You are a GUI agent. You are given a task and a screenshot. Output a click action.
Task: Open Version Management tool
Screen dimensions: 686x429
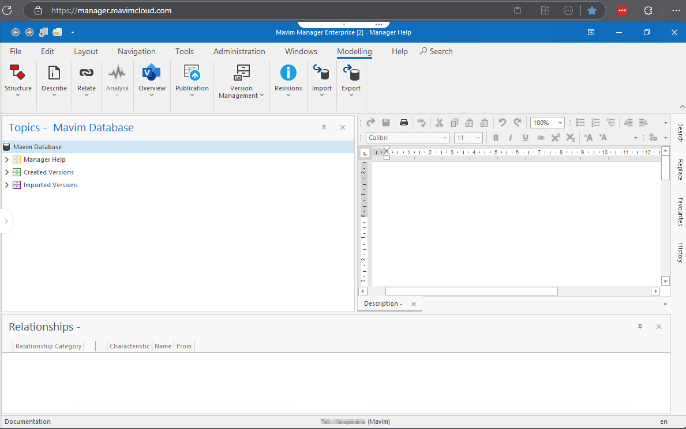tap(242, 81)
